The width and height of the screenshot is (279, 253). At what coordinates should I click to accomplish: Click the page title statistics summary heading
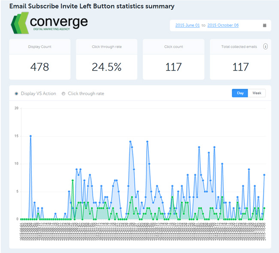pos(92,6)
